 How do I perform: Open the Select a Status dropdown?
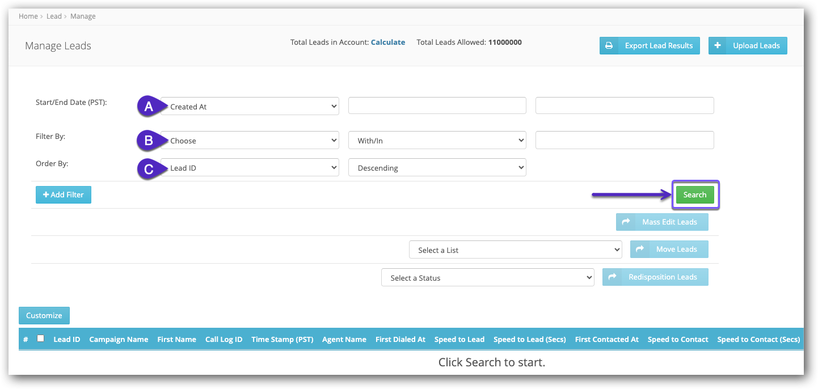487,277
